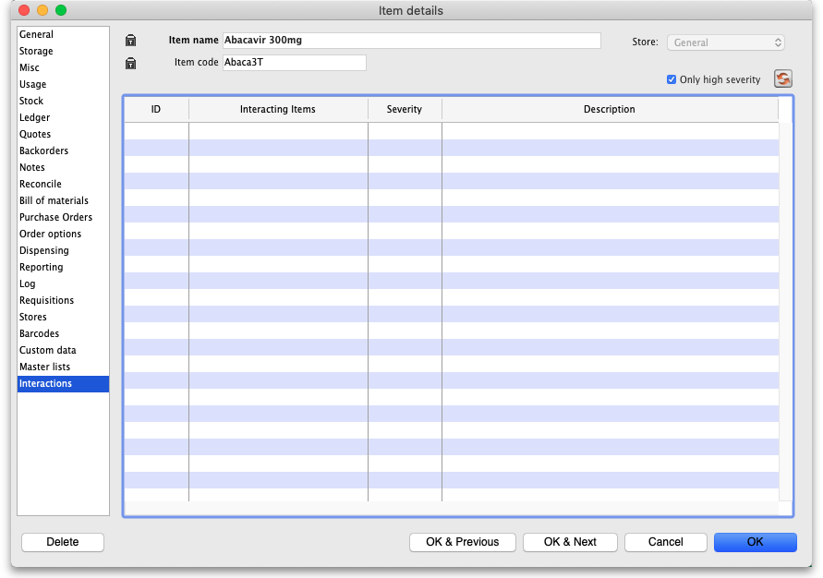Click the Interacting Items column header
The image size is (823, 578).
click(278, 109)
